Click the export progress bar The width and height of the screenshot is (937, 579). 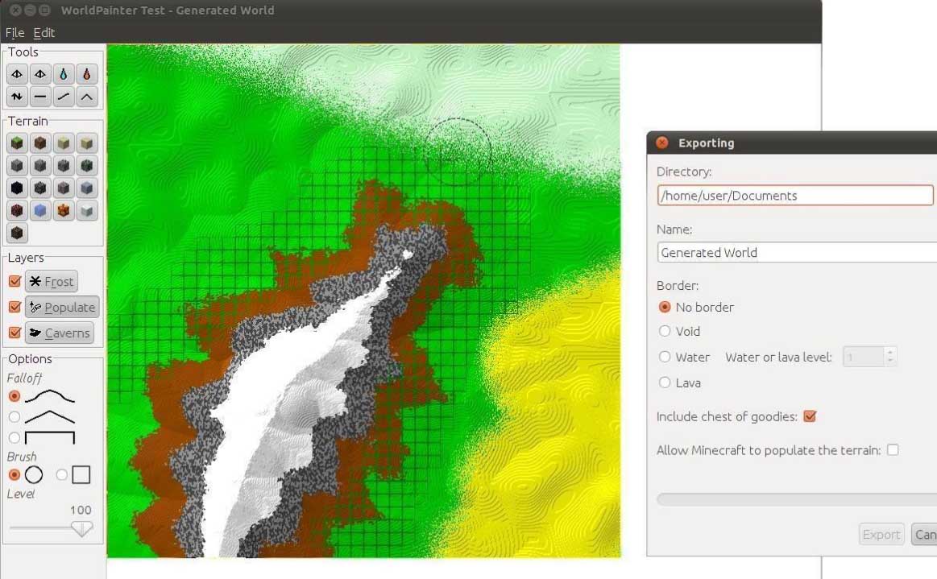click(x=797, y=499)
